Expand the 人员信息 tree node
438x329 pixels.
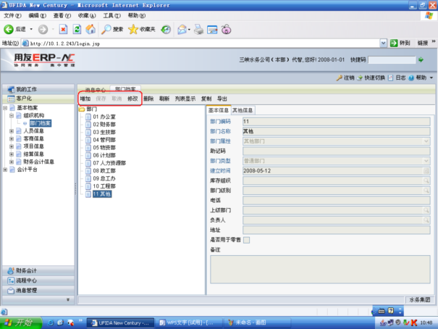12,131
